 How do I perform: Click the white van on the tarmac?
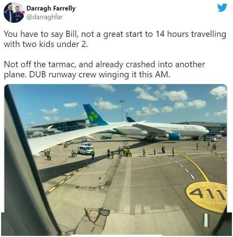[x=85, y=150]
